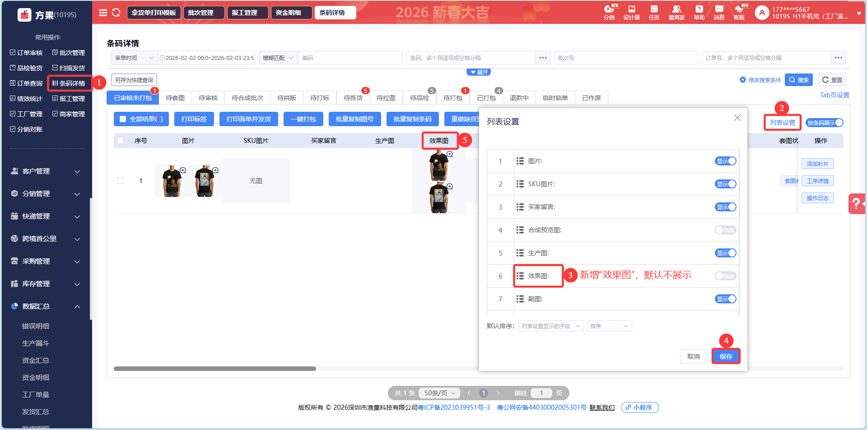The image size is (867, 430).
Task: Zoom the second product image thumbnail
Action: pos(215,170)
